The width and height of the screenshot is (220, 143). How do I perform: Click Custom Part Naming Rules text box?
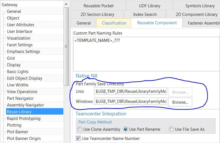(x=146, y=54)
